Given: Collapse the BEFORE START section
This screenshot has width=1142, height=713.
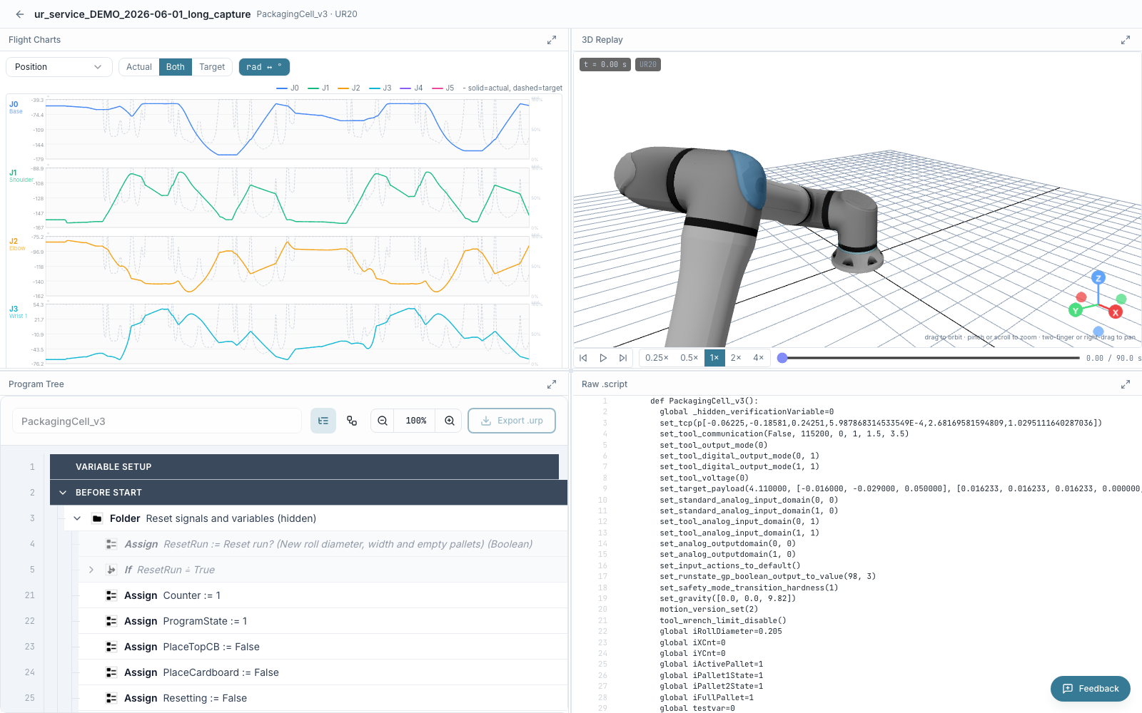Looking at the screenshot, I should pos(63,493).
